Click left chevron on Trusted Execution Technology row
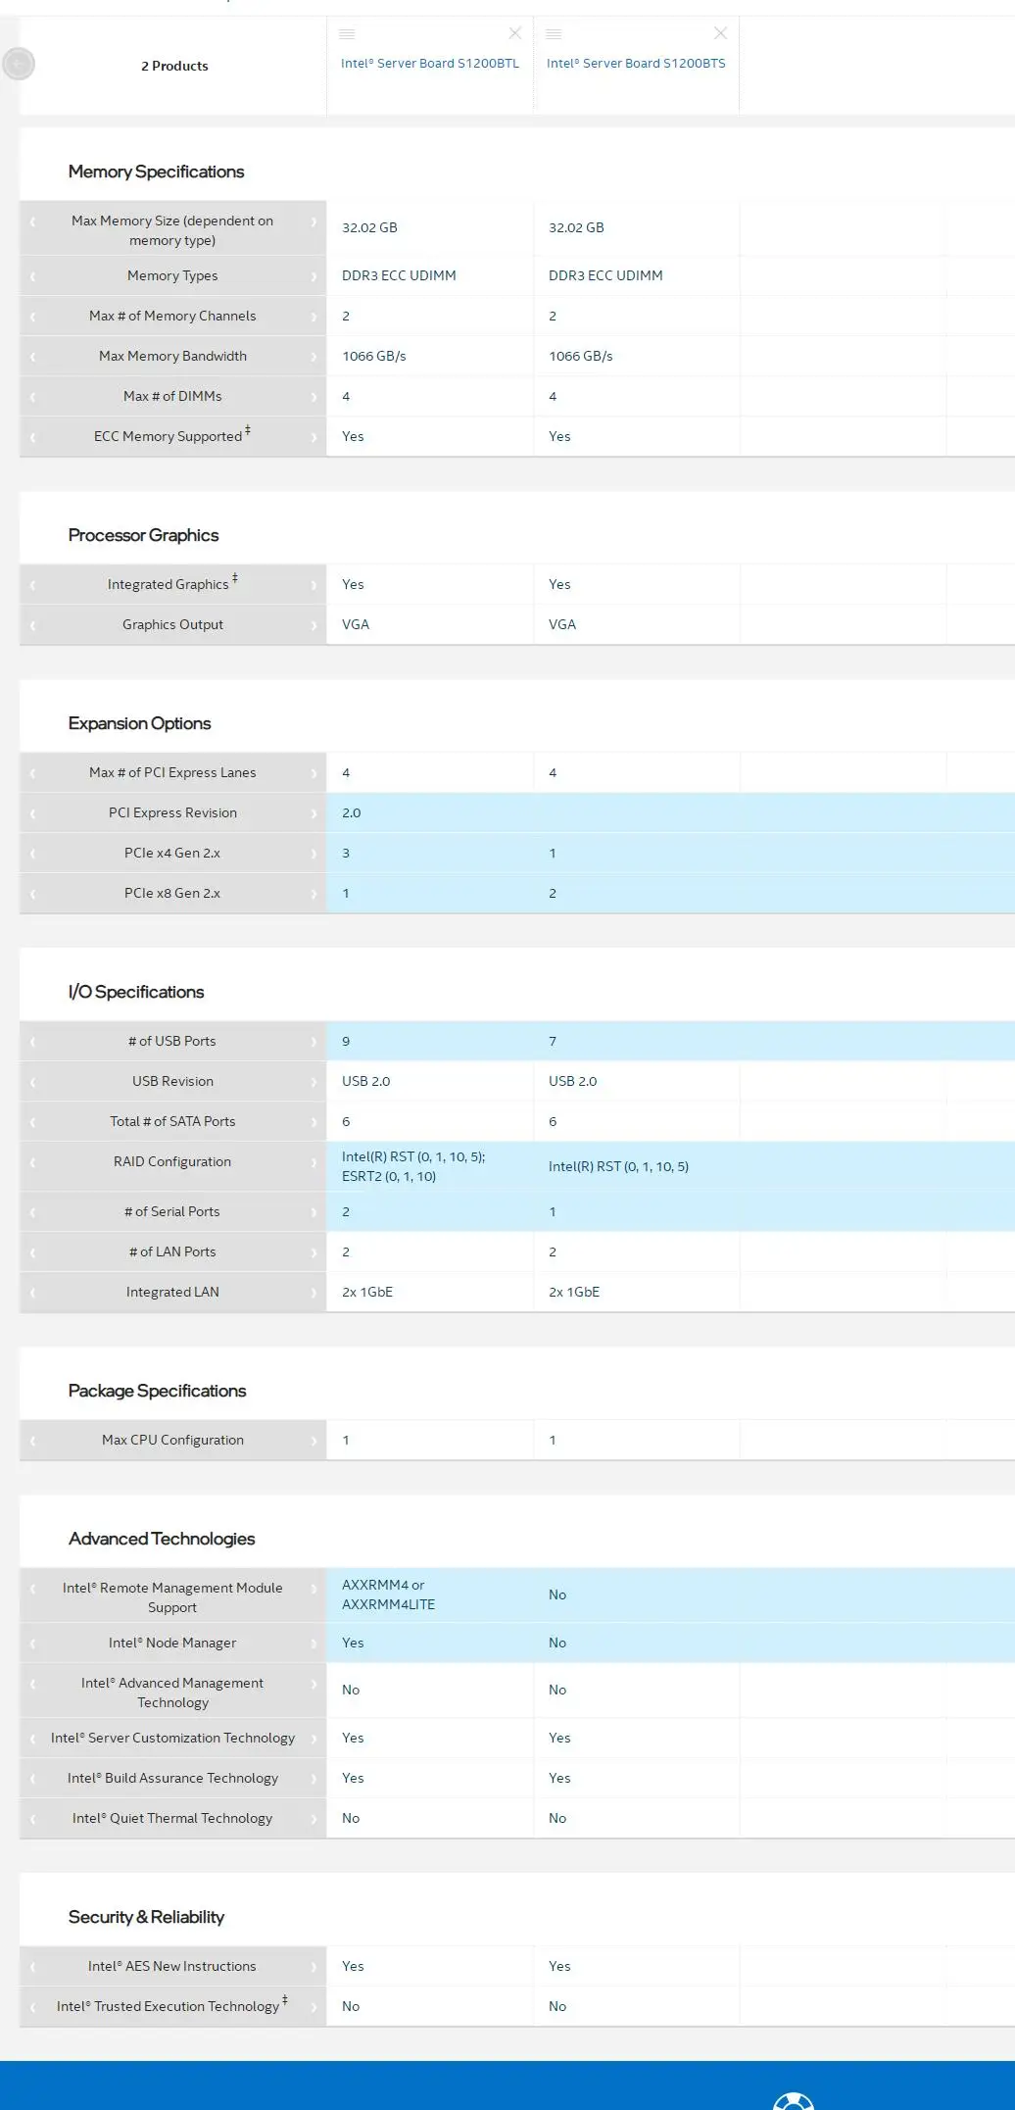 tap(32, 2007)
